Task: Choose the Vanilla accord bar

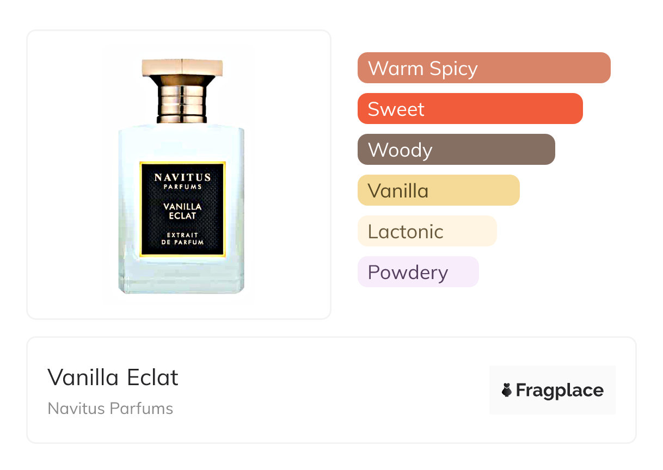Action: [x=438, y=190]
